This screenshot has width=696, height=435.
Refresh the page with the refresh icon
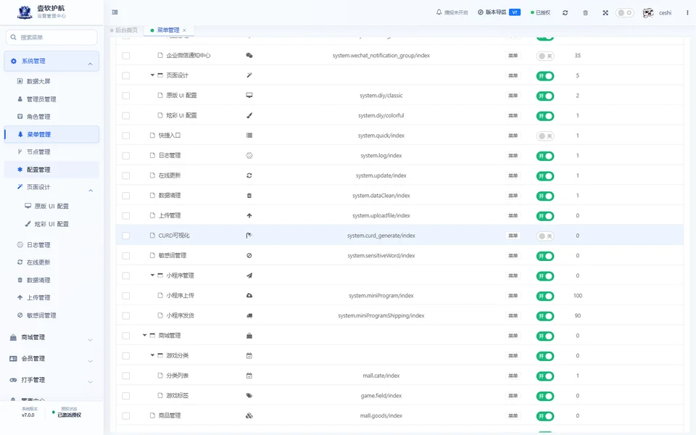pyautogui.click(x=565, y=13)
